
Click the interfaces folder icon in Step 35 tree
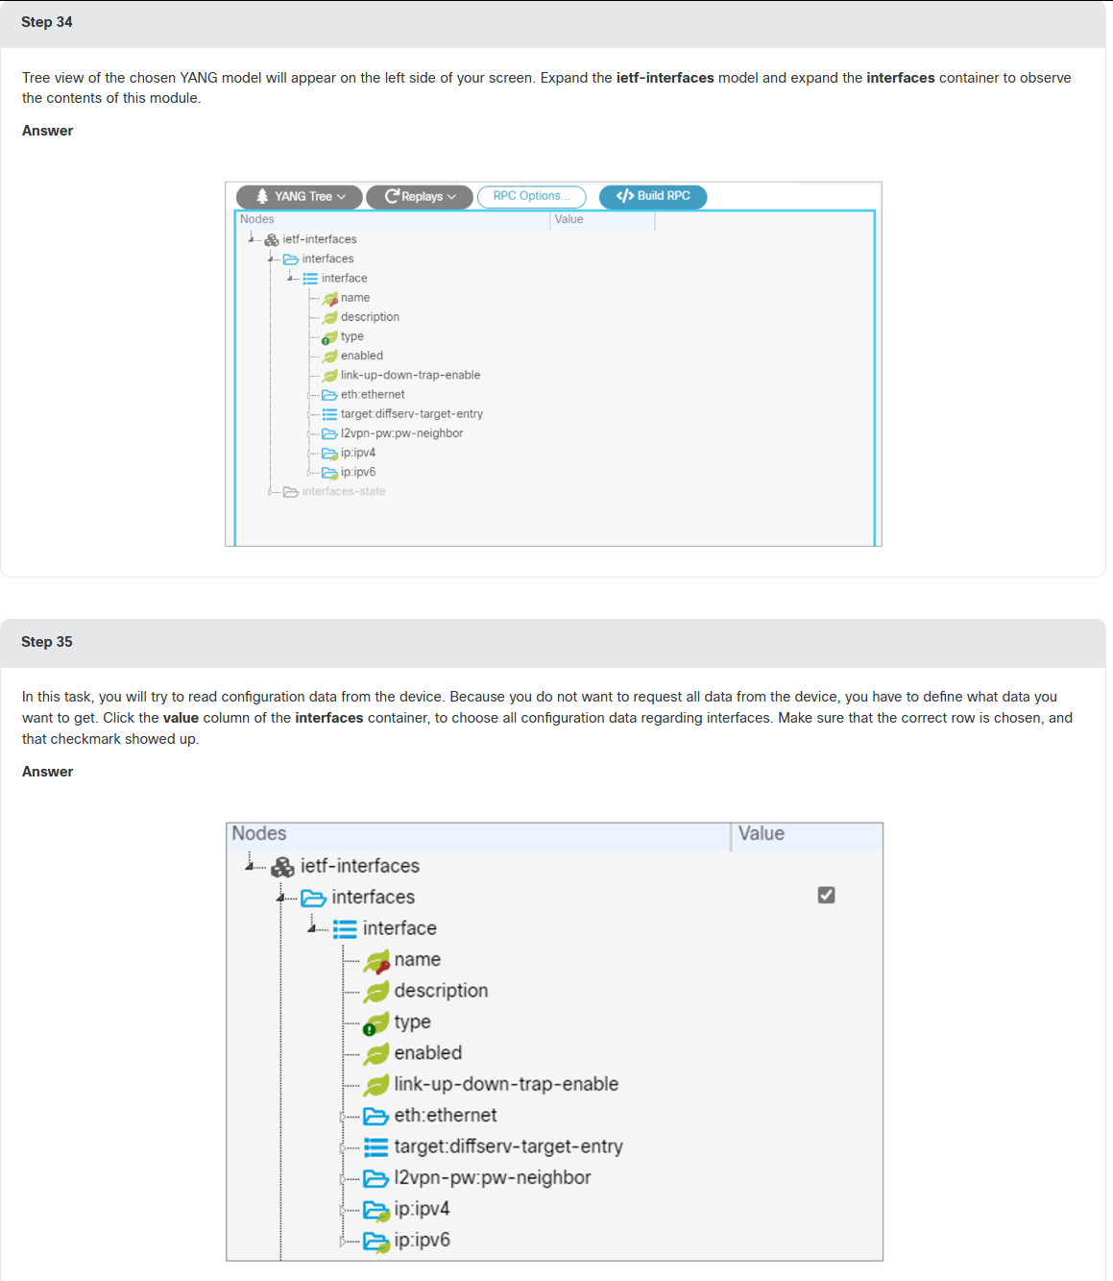pyautogui.click(x=313, y=898)
